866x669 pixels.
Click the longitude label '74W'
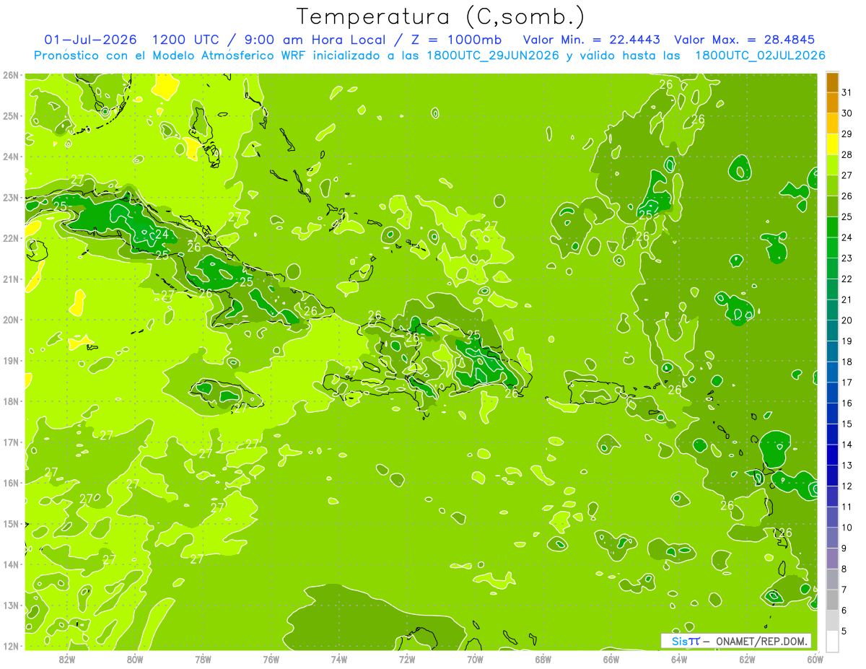pyautogui.click(x=339, y=659)
